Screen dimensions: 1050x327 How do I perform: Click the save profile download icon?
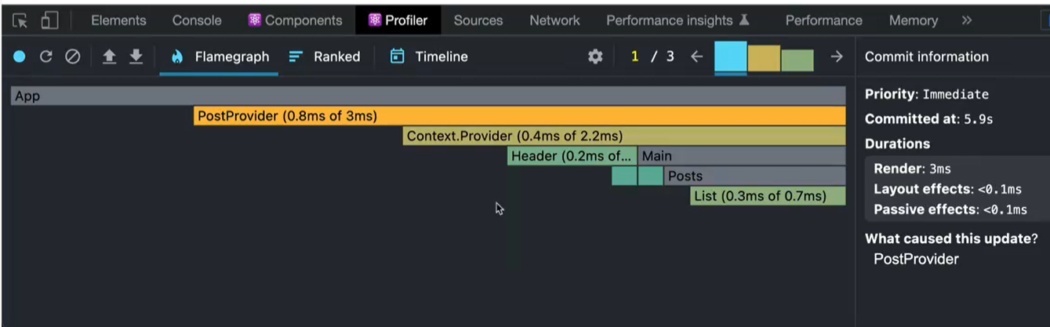coord(136,56)
